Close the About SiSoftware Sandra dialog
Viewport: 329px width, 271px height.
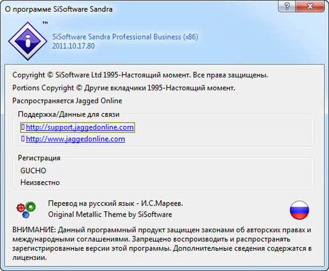(x=310, y=6)
